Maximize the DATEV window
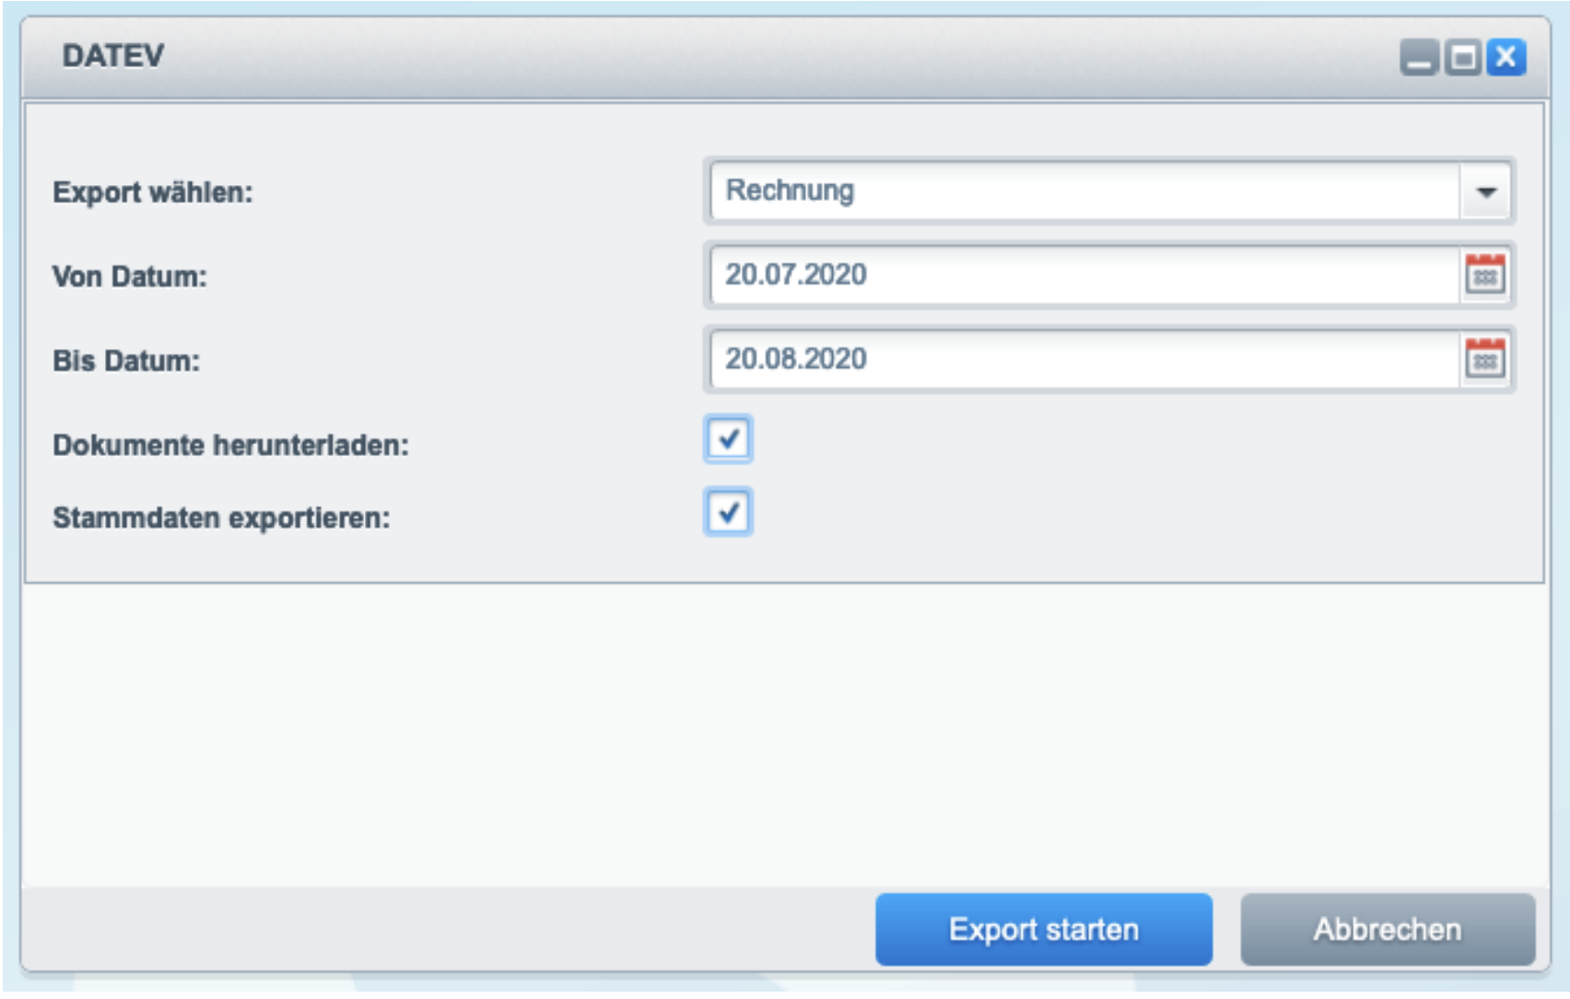 point(1462,58)
